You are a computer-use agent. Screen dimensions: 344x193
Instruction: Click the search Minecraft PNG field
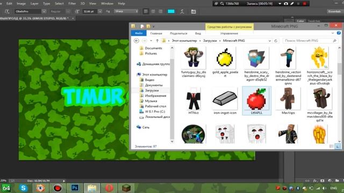(x=310, y=41)
